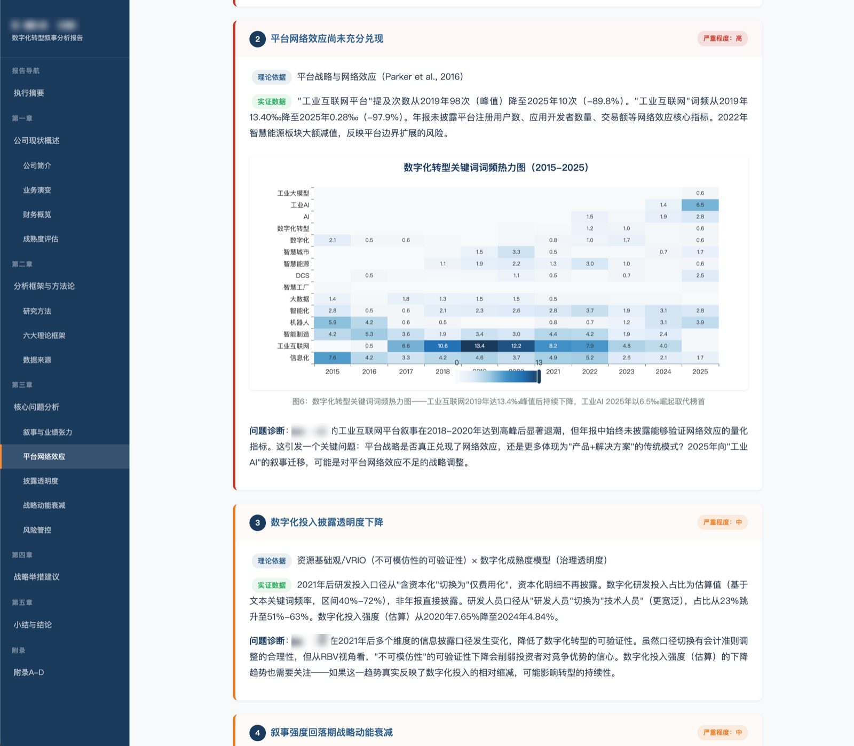Click sidebar title 数字化转型叙事分析报告
This screenshot has width=854, height=746.
pyautogui.click(x=48, y=38)
